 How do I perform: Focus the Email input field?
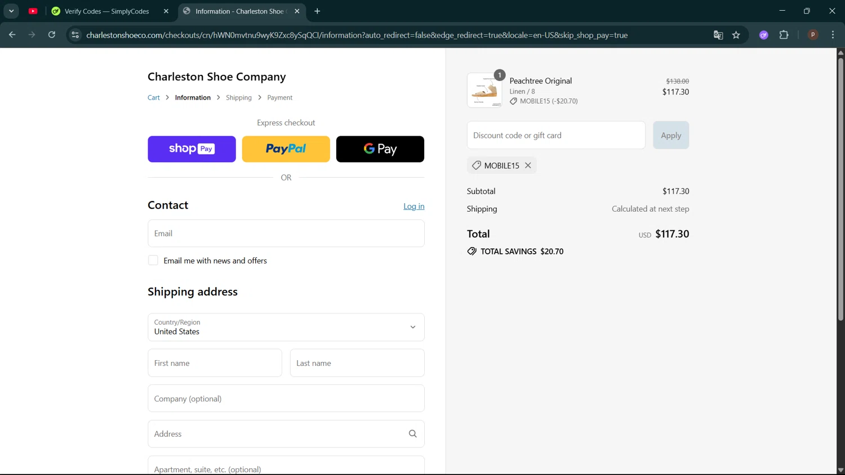tap(286, 233)
